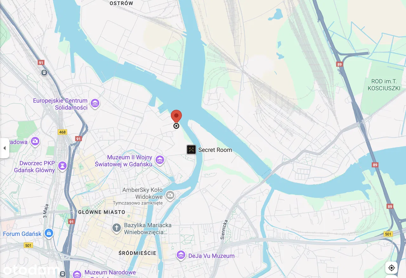Click the DeJa Vu Muzeum label
Image resolution: width=406 pixels, height=278 pixels.
point(212,256)
